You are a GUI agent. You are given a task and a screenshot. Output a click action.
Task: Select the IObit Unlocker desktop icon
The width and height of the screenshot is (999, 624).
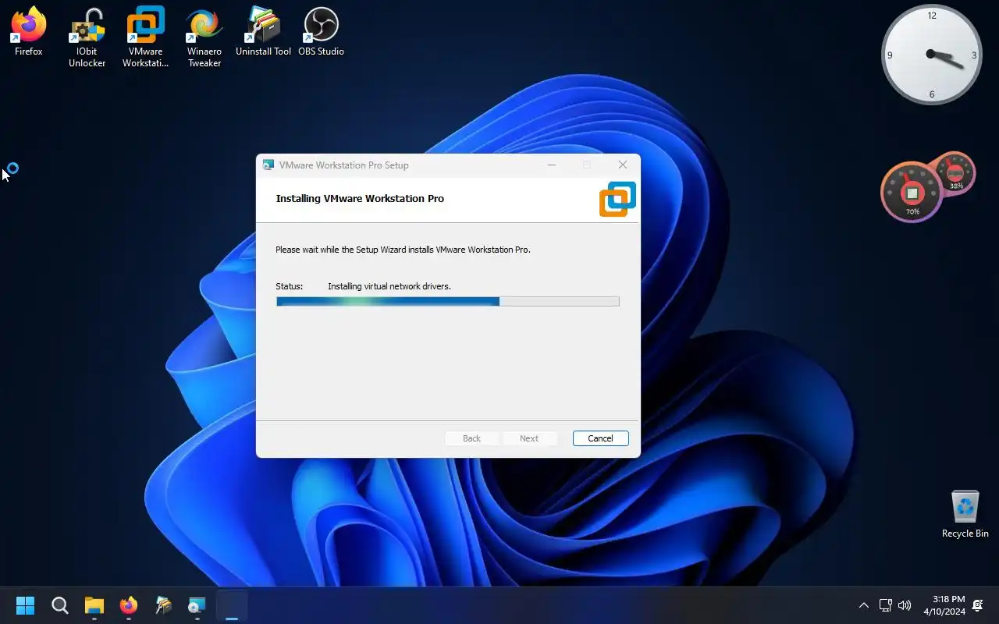tap(87, 37)
